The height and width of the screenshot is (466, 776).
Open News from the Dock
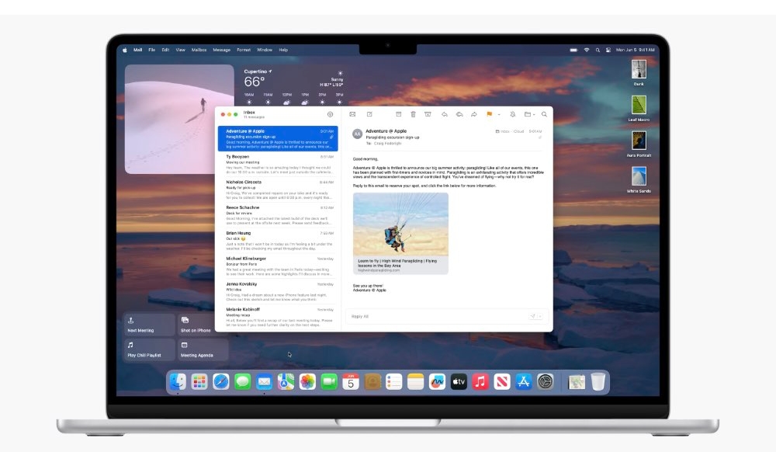pos(502,382)
